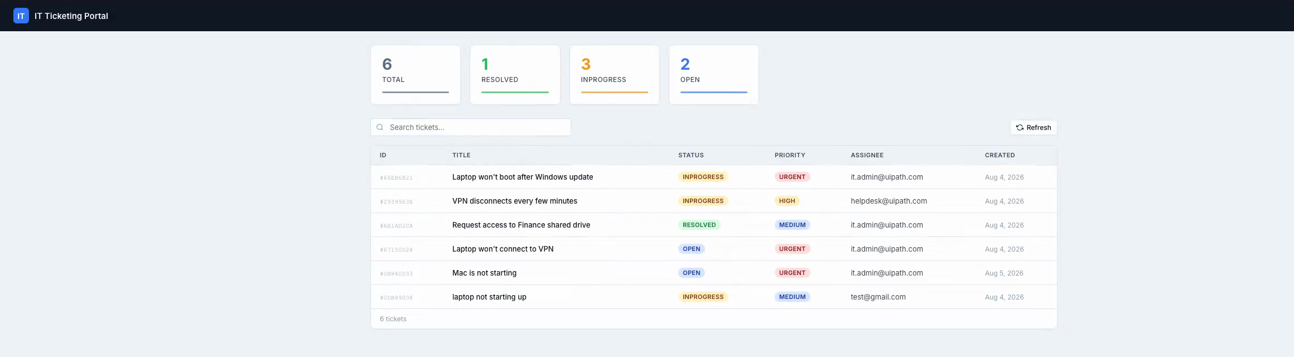The height and width of the screenshot is (357, 1294).
Task: Click the Created column header
Action: point(1000,155)
